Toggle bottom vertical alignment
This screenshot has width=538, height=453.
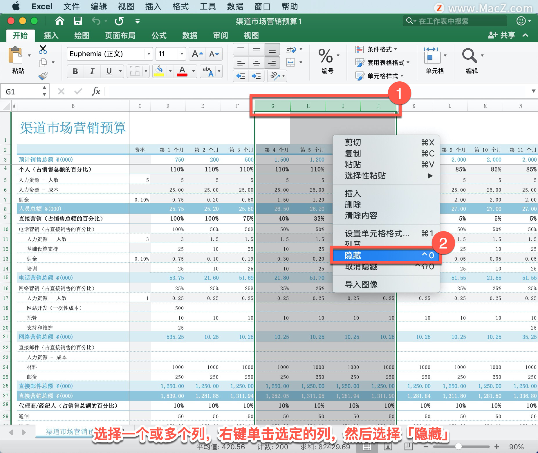(x=272, y=49)
